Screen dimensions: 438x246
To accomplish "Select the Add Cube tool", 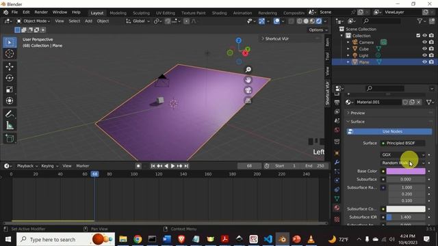I will click(x=10, y=138).
